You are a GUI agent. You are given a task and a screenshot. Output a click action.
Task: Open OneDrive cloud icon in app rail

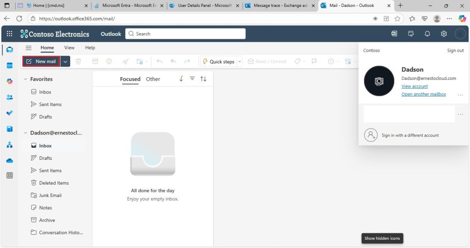(10, 161)
